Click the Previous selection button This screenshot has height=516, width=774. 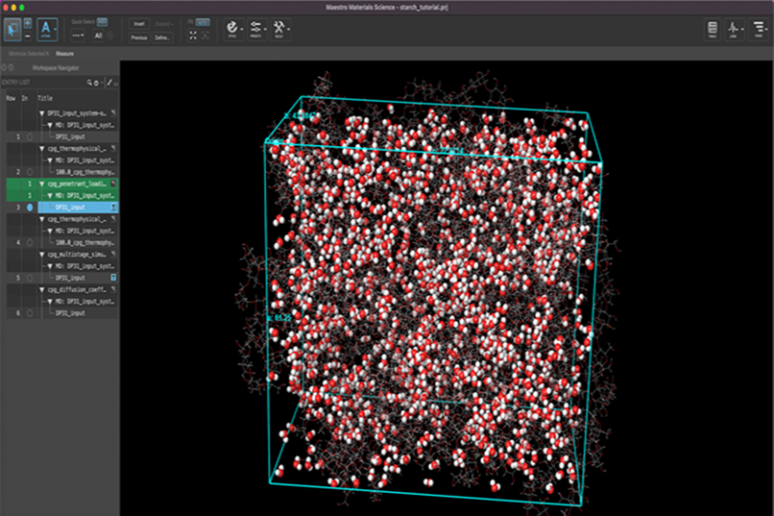pyautogui.click(x=138, y=37)
